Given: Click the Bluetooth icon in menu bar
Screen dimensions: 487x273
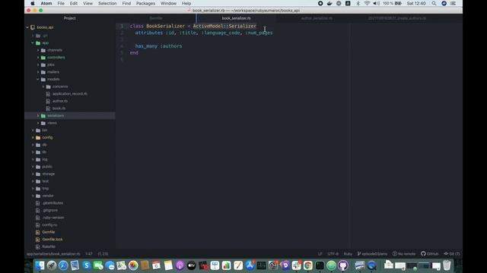Looking at the screenshot, I should point(358,3).
